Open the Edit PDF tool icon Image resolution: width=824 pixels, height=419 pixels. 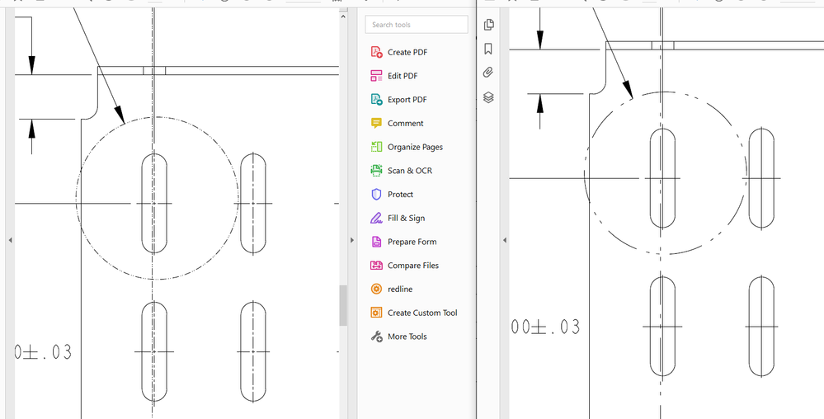coord(376,76)
